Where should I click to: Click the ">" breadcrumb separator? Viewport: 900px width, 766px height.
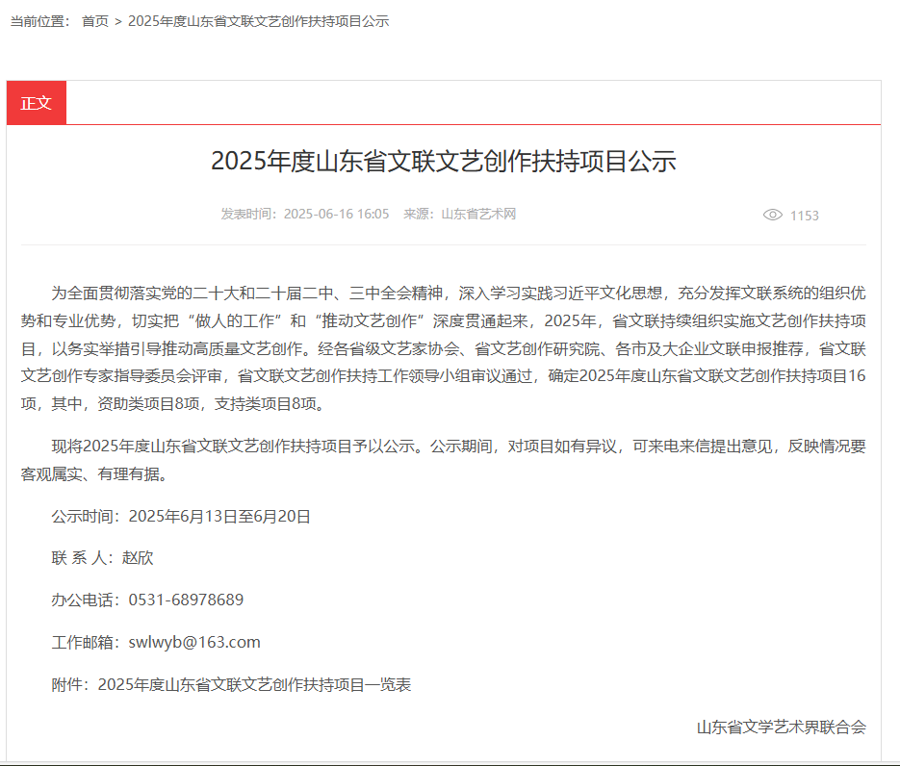pos(118,21)
